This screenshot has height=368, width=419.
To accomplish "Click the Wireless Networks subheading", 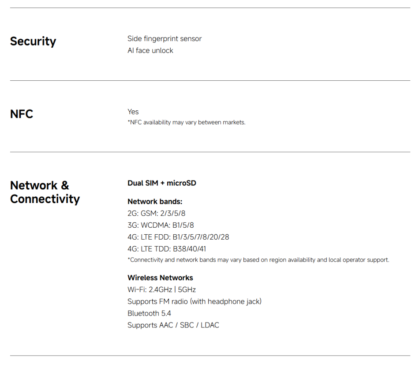I will pyautogui.click(x=160, y=278).
